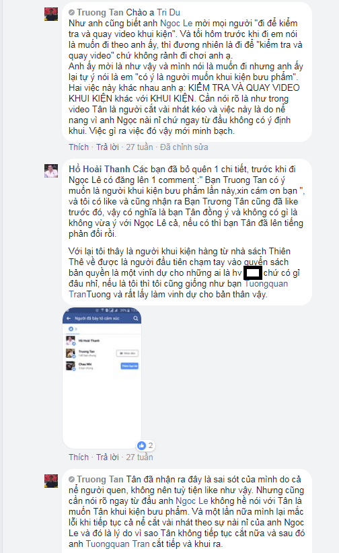339x553 pixels.
Task: Open the Ngoc Le mention in first comment
Action: pyautogui.click(x=176, y=24)
